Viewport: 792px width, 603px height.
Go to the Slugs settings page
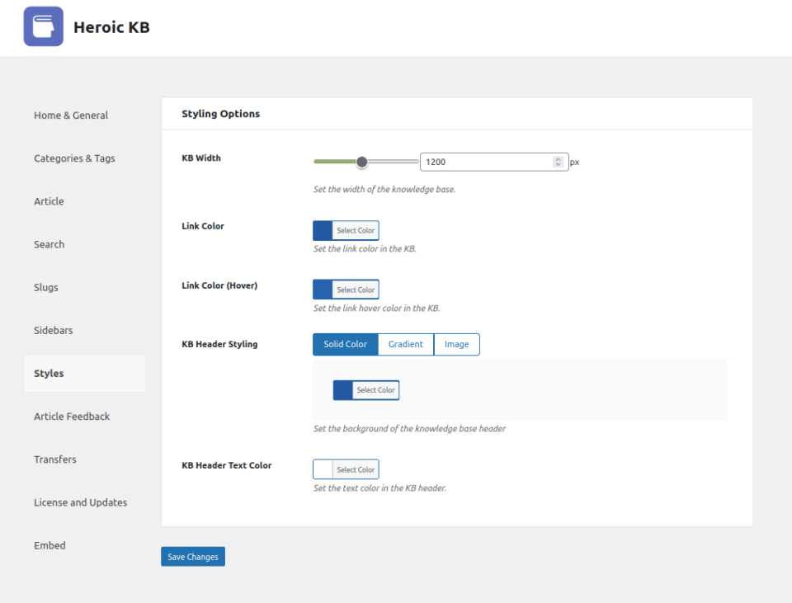[45, 287]
